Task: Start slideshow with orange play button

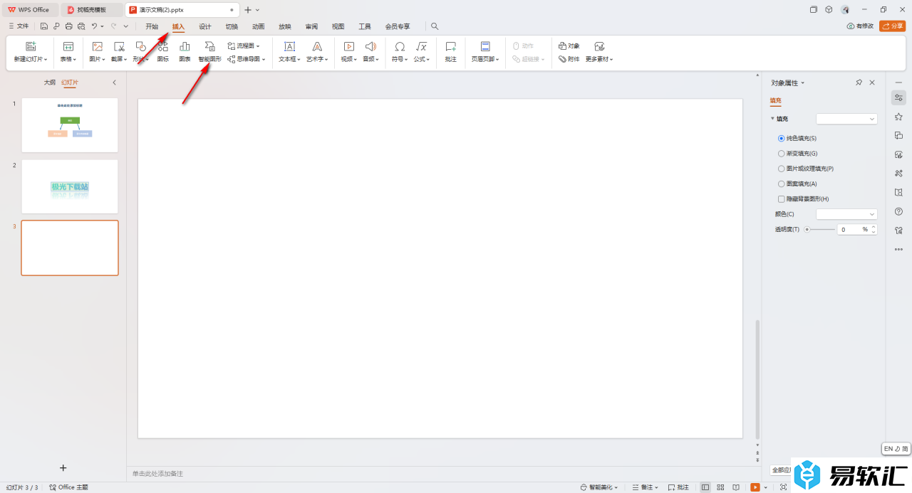Action: pos(755,487)
